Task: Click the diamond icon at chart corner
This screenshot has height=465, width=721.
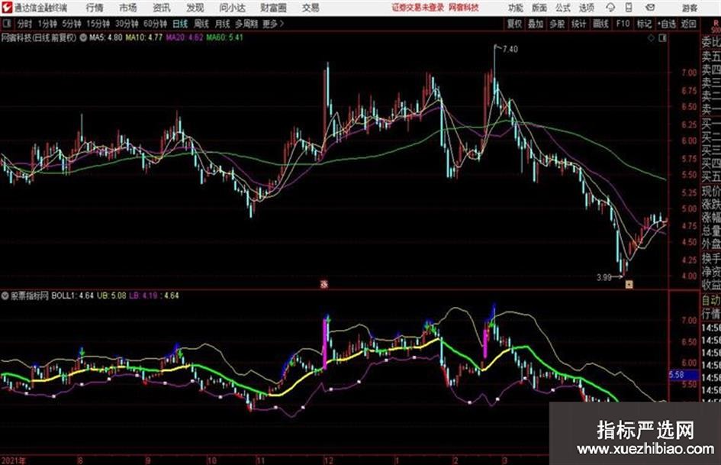Action: [x=651, y=38]
